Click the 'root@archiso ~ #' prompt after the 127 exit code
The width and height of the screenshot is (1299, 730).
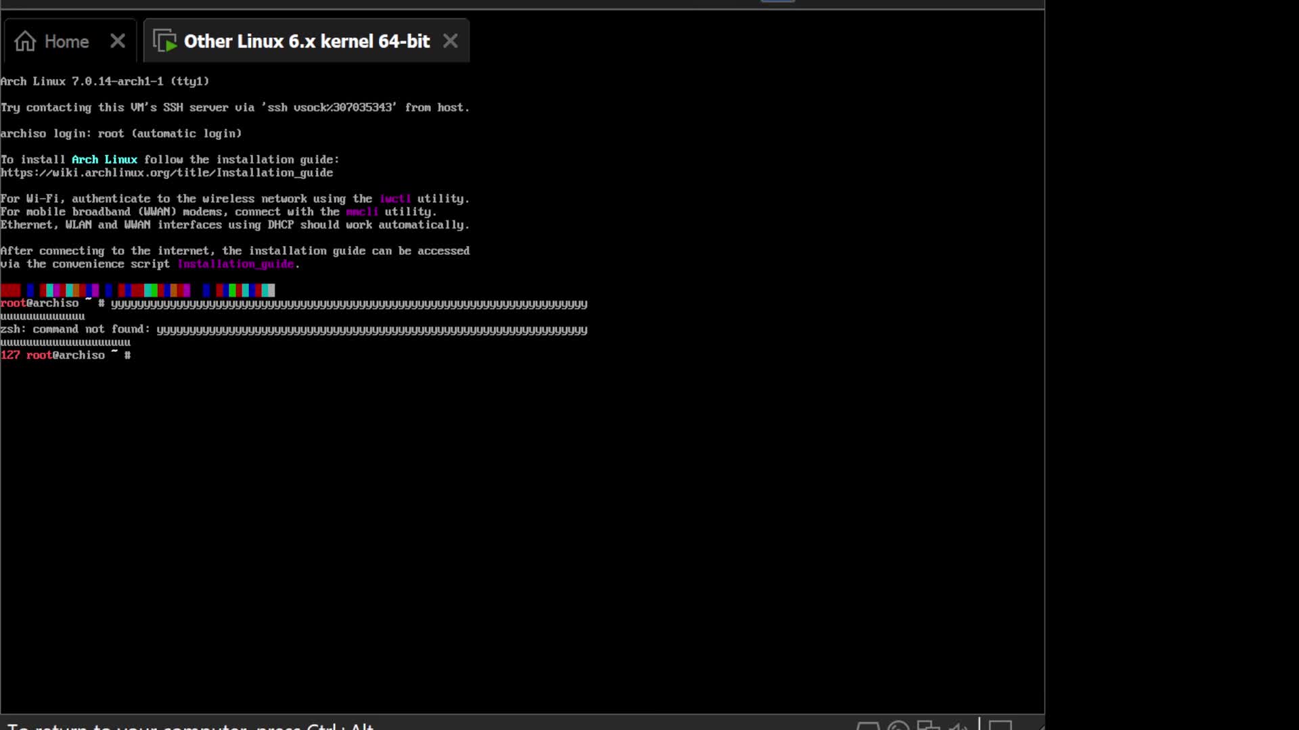coord(78,356)
